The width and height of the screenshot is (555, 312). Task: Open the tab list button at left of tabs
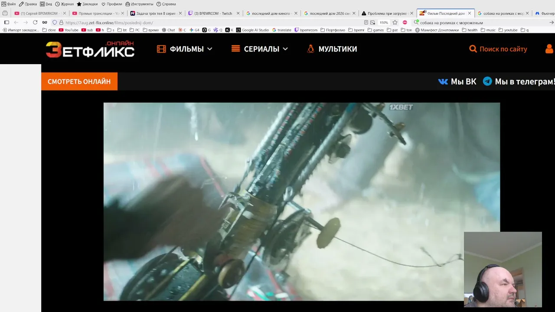[5, 13]
